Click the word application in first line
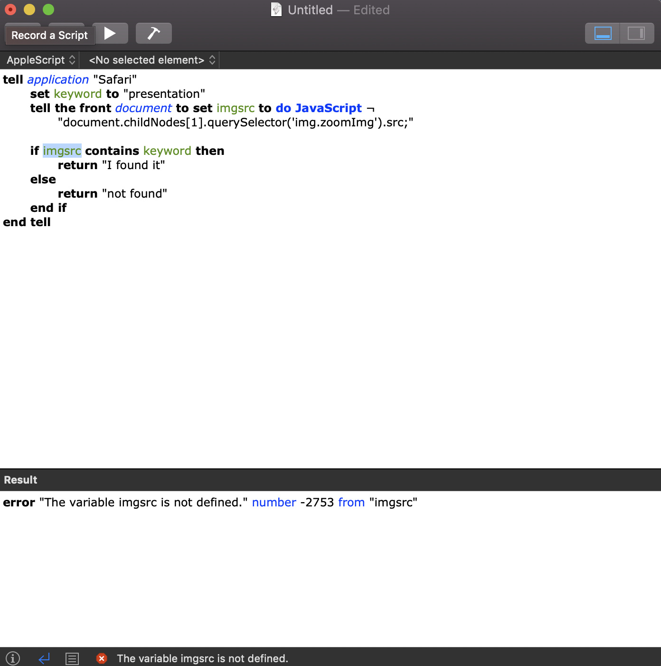Screen dimensions: 661x666 click(58, 79)
